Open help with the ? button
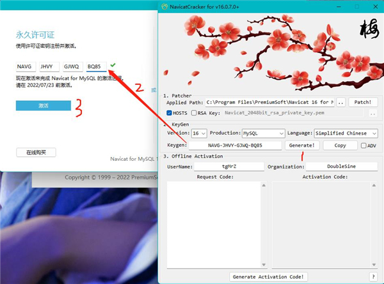 click(x=373, y=277)
